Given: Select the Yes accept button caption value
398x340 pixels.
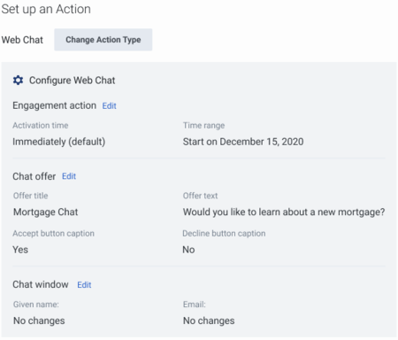Looking at the screenshot, I should 20,250.
